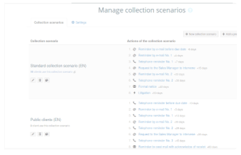Image resolution: width=241 pixels, height=155 pixels.
Task: Click the envelope icon next to Formal notice
Action: [x=134, y=86]
